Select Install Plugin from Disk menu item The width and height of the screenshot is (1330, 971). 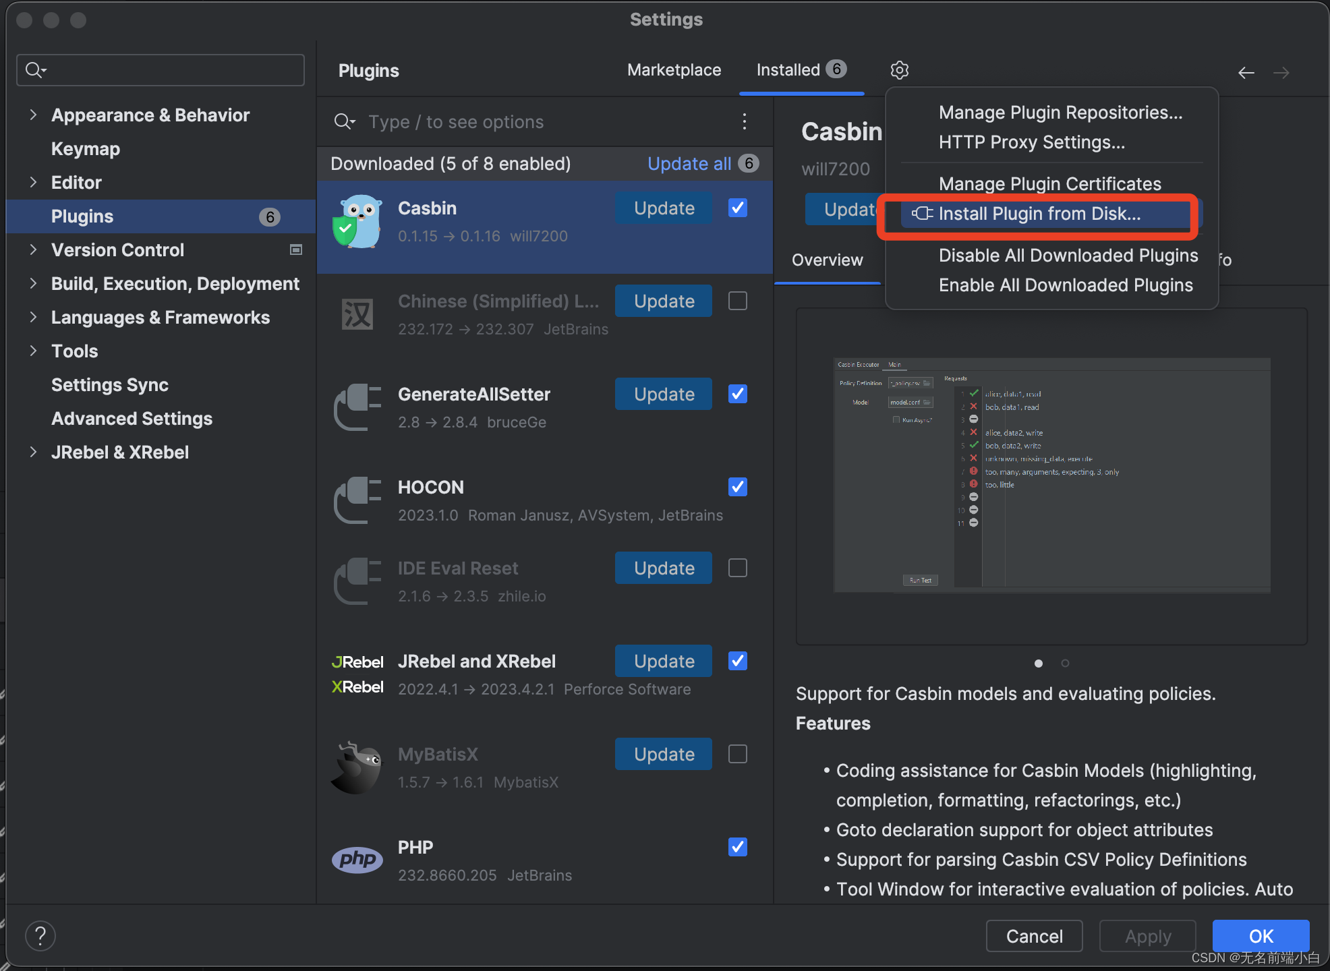coord(1039,214)
